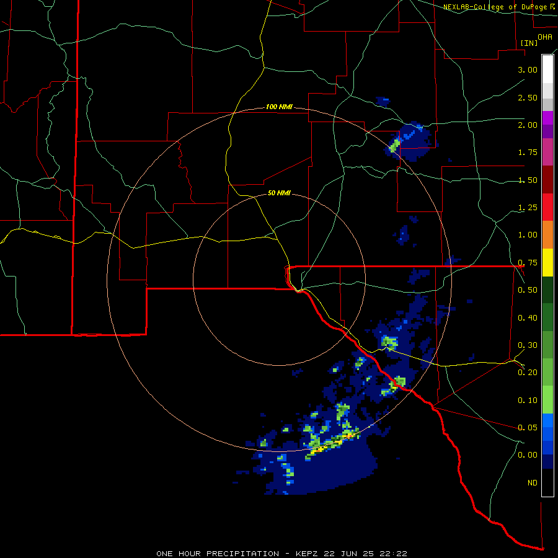
Task: Select the 3.00 legend value
Action: (528, 69)
